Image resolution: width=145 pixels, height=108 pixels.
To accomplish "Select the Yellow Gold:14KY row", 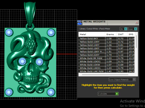I will pos(107,45).
